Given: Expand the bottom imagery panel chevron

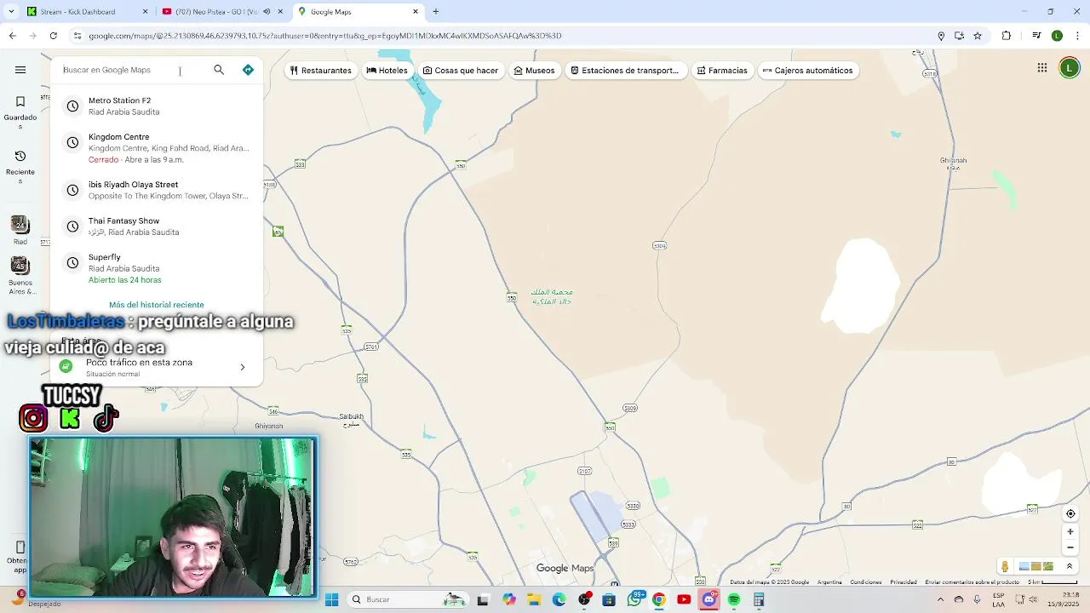Looking at the screenshot, I should tap(1070, 567).
